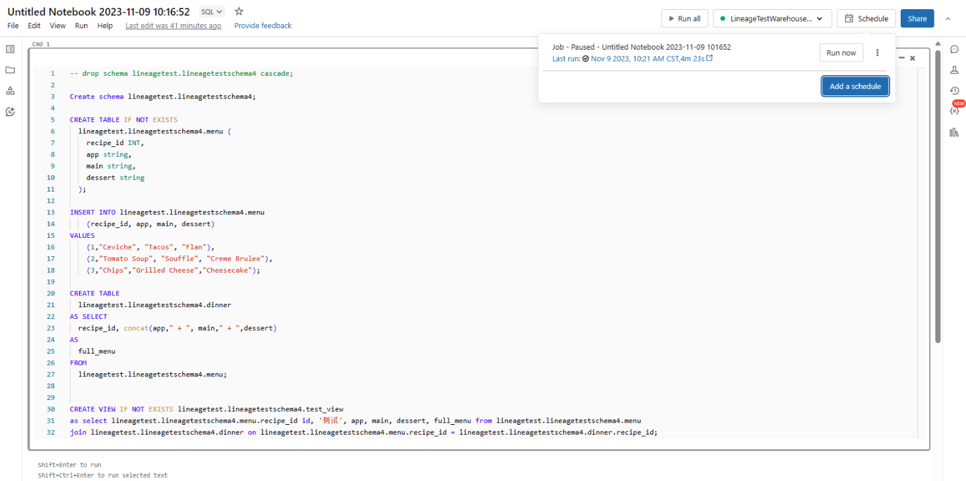Viewport: 966px width, 481px height.
Task: Click the CREATE TABLE IF NOT EXISTS line
Action: click(124, 120)
